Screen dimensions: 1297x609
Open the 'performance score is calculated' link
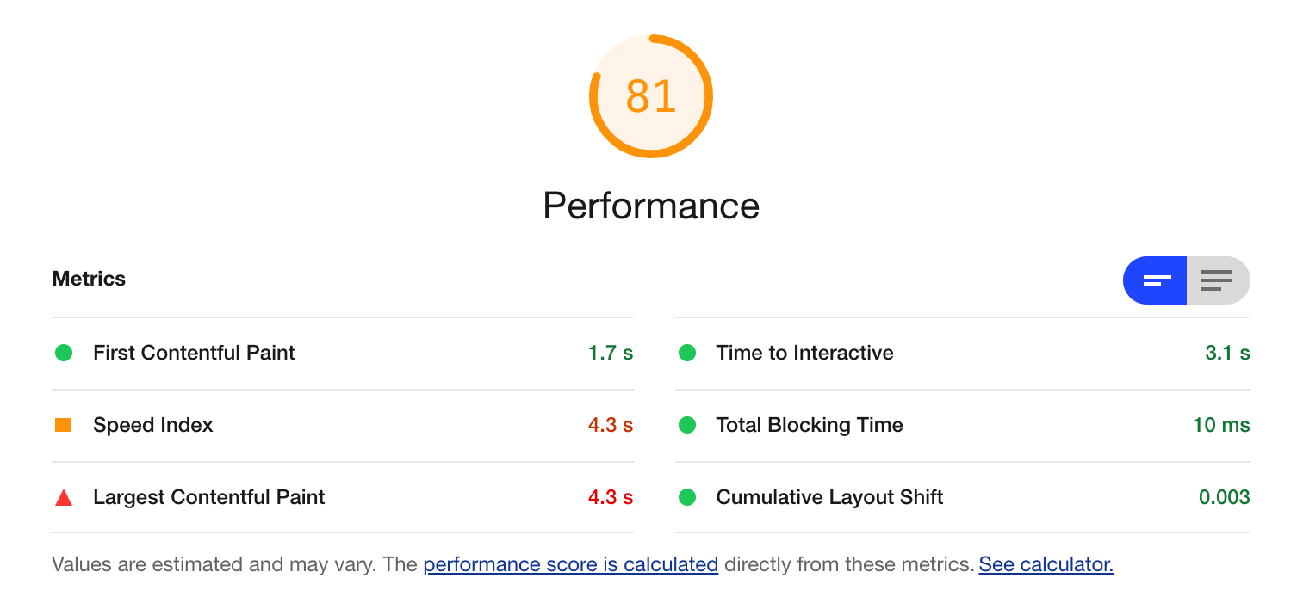[x=570, y=564]
